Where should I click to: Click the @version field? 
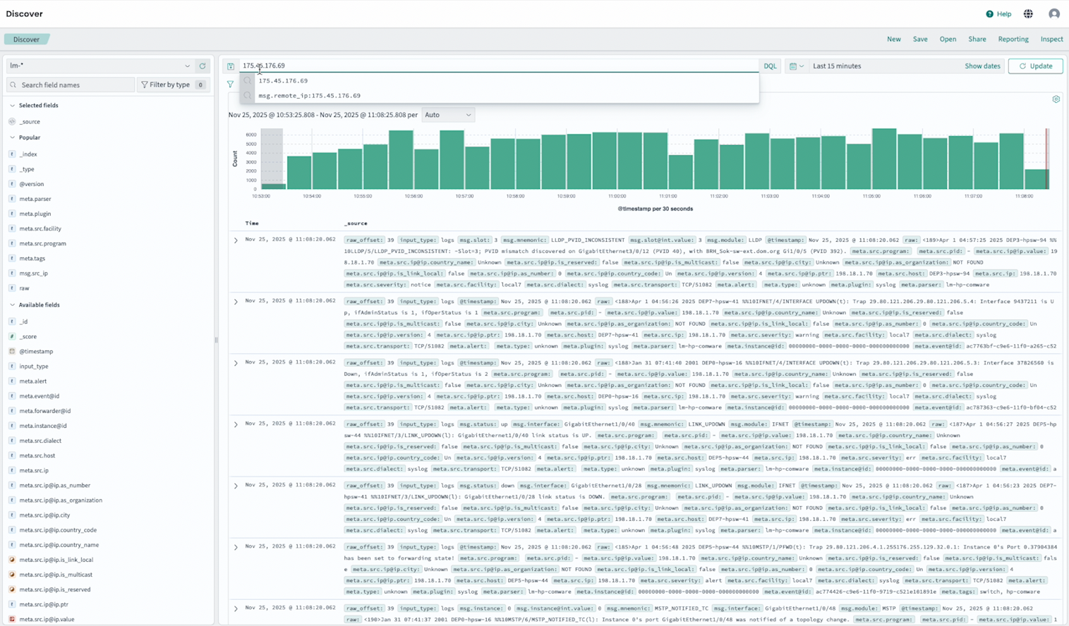32,184
